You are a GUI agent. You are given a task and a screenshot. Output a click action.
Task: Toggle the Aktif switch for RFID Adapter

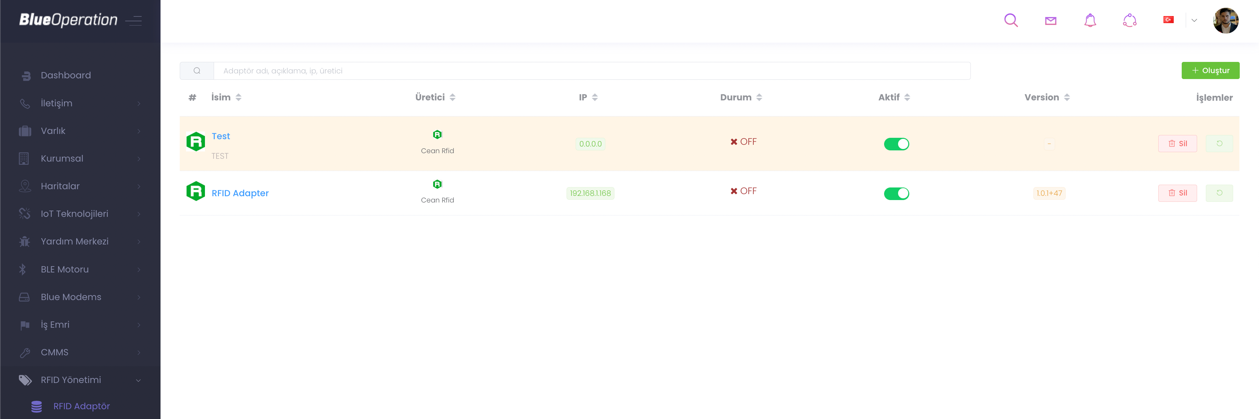(x=896, y=194)
